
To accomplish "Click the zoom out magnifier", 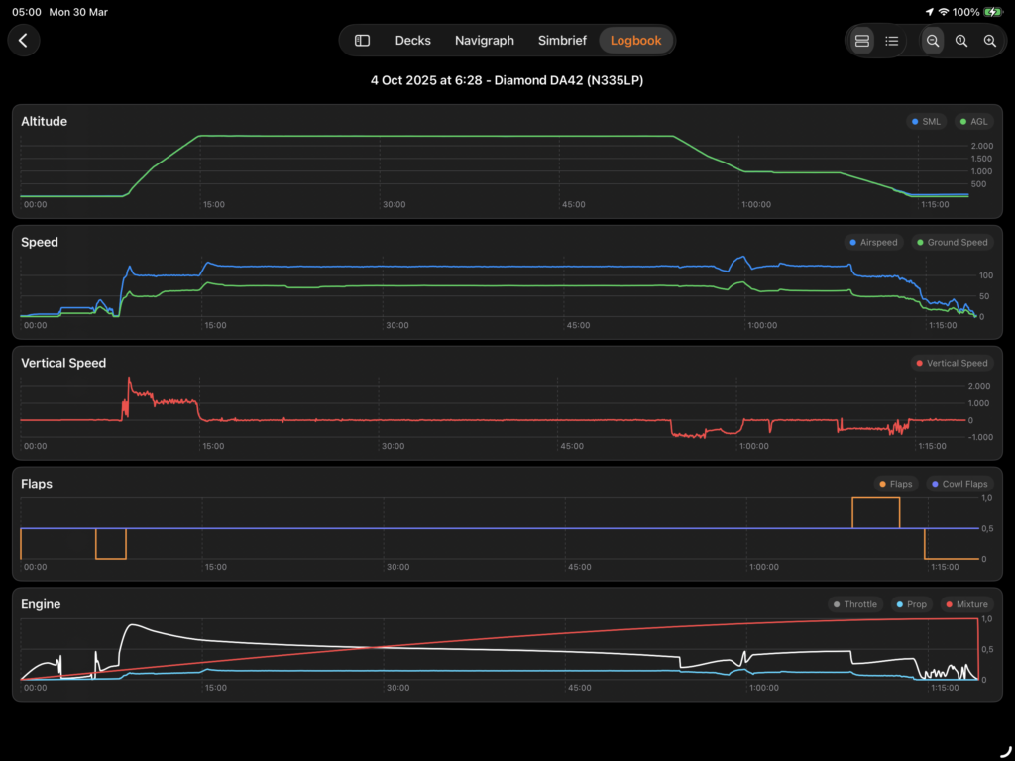I will pyautogui.click(x=933, y=41).
